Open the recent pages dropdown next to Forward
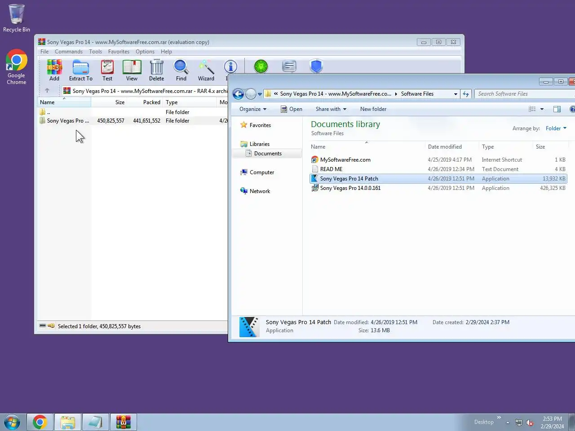 [x=260, y=94]
